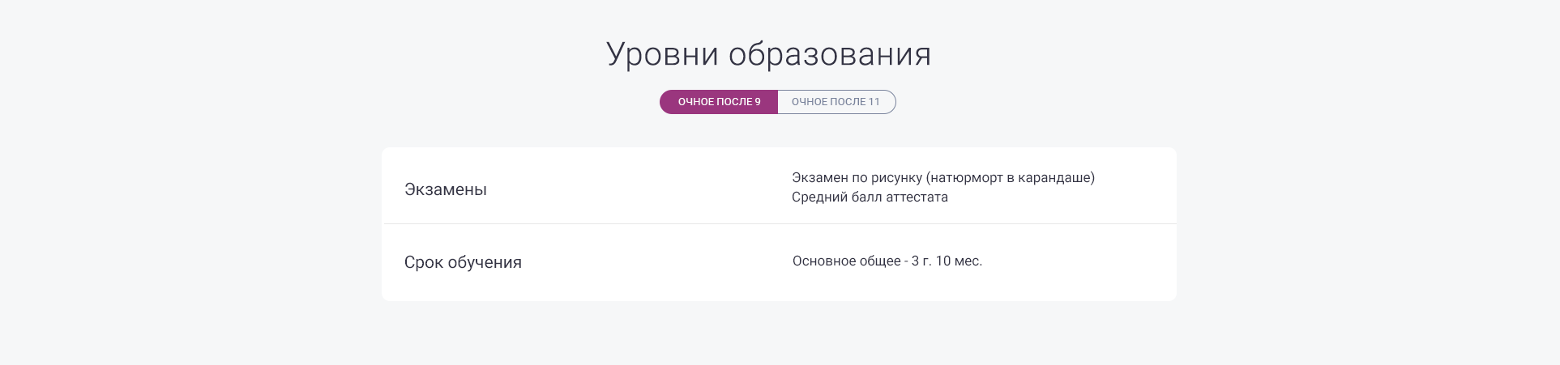Click the 3 г. 10 мес. duration value

tap(947, 261)
